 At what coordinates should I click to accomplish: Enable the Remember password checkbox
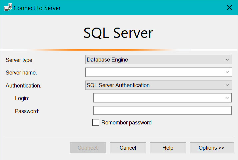(96, 122)
